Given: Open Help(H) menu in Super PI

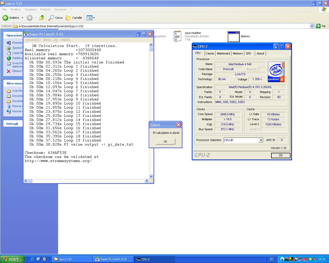Looking at the screenshot, I should coord(65,40).
